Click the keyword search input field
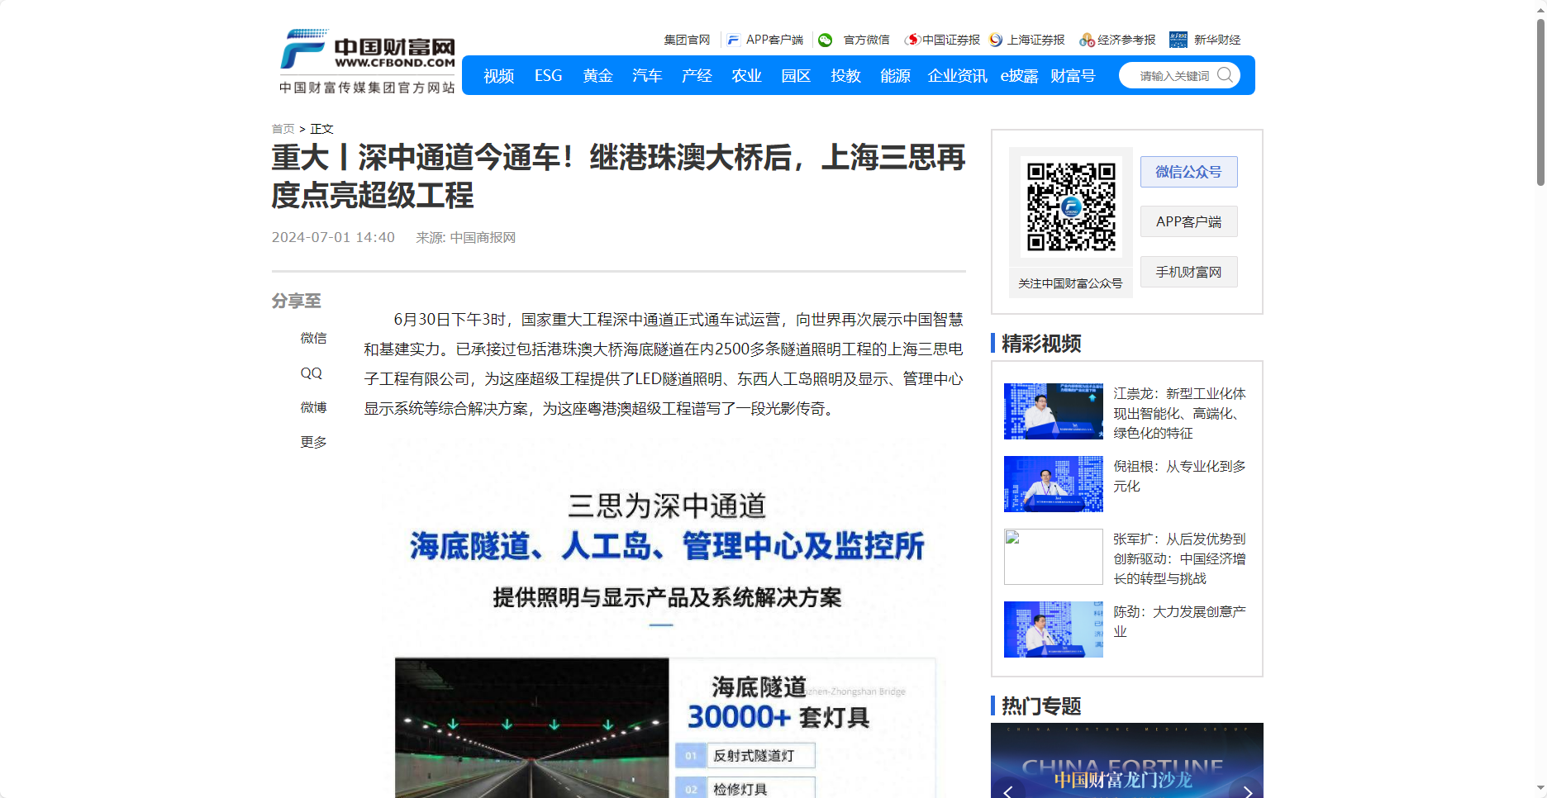Image resolution: width=1547 pixels, height=798 pixels. click(x=1173, y=74)
